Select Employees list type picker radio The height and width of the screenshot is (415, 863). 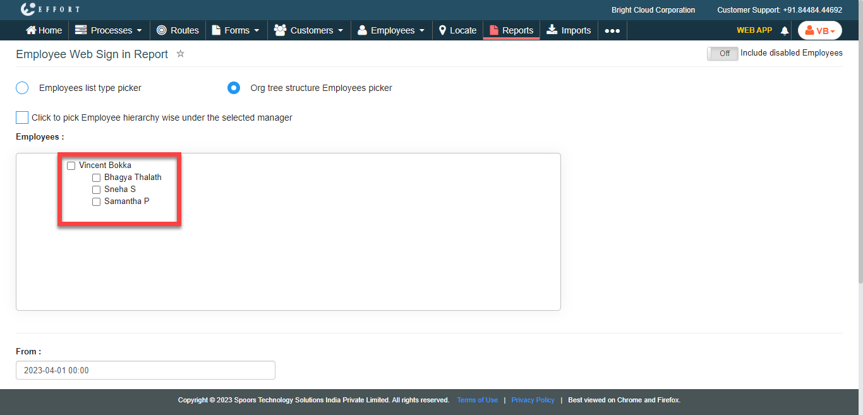pyautogui.click(x=22, y=88)
